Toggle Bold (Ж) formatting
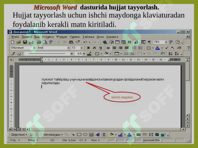Viewport: 198px width, 148px height. 88,48
